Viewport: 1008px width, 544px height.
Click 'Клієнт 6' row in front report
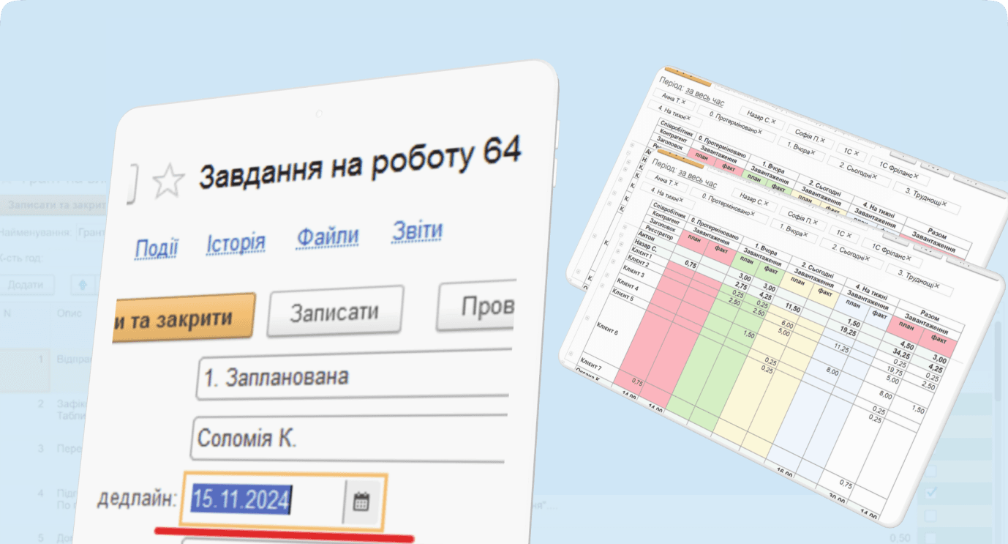tap(607, 327)
